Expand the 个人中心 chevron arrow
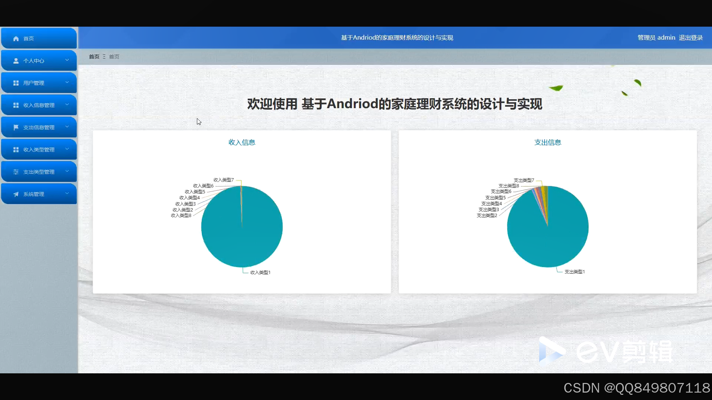Viewport: 712px width, 400px height. tap(67, 60)
